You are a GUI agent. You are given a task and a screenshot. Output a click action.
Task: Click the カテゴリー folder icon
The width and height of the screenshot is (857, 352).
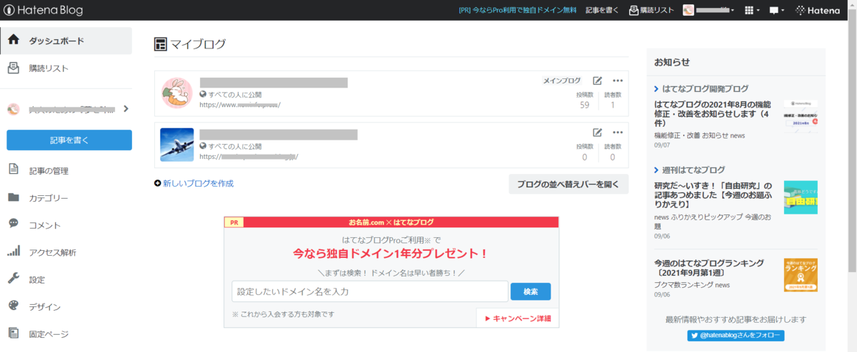[x=14, y=197]
